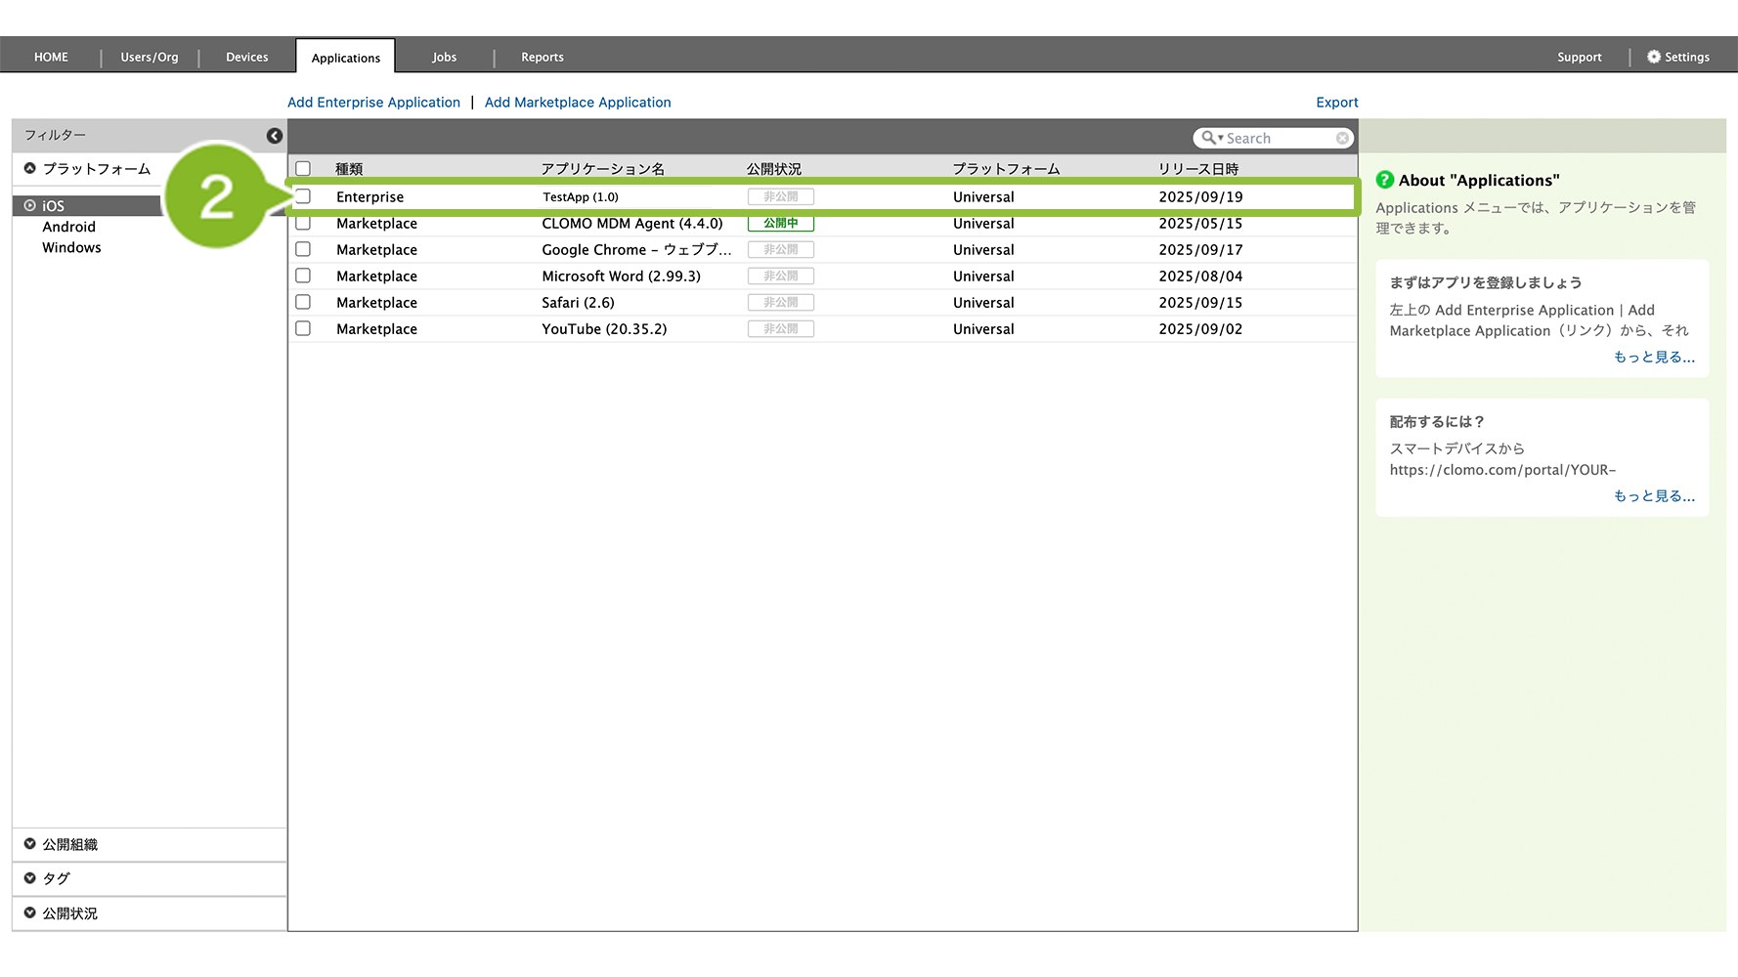Collapse the filter panel arrow icon

[x=275, y=136]
